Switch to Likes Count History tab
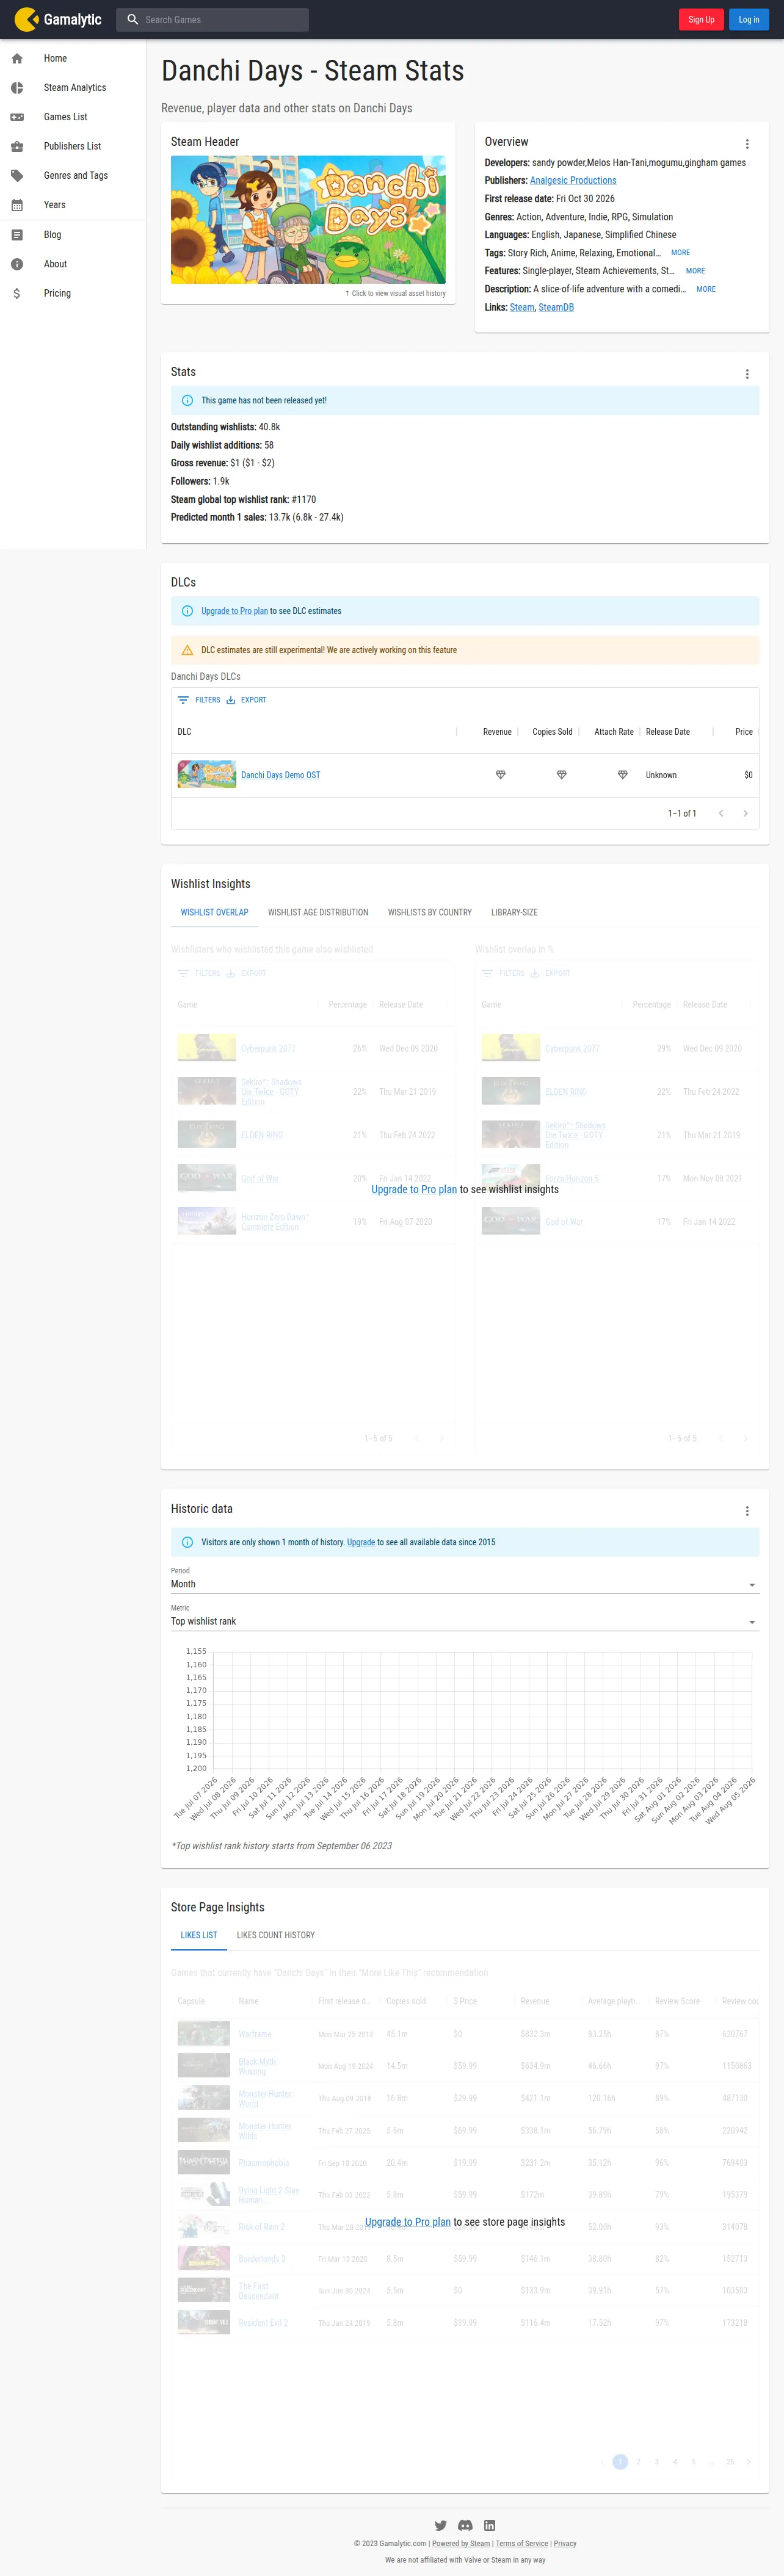The height and width of the screenshot is (2576, 784). click(x=276, y=1935)
